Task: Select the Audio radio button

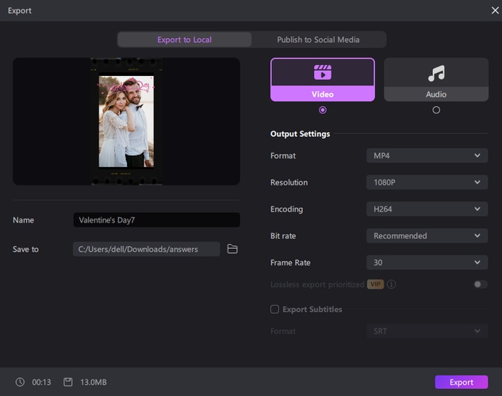Action: tap(435, 110)
